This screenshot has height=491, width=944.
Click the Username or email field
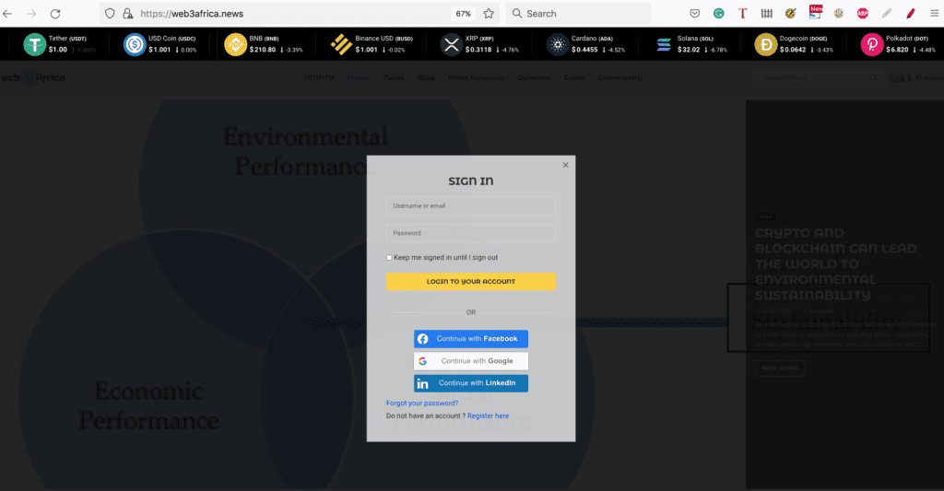tap(471, 205)
